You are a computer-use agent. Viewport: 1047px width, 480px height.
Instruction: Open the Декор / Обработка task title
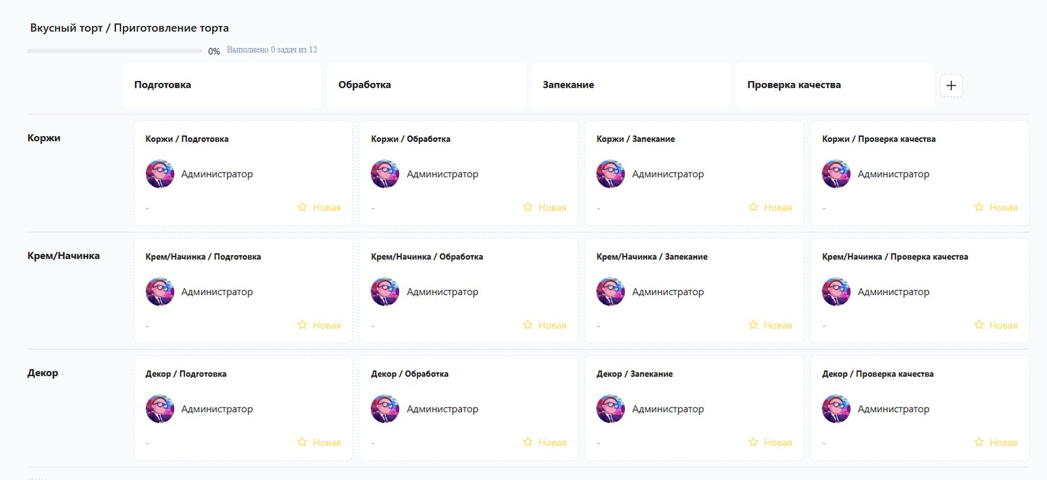[x=410, y=374]
